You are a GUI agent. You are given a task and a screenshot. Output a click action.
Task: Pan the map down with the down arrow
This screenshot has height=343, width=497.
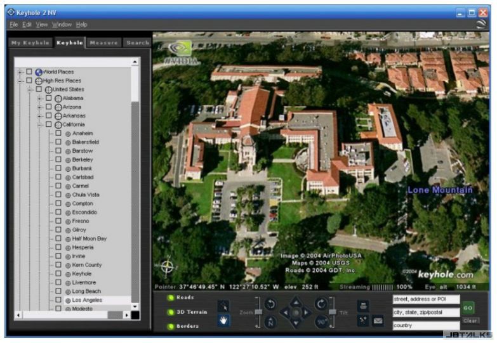[296, 323]
